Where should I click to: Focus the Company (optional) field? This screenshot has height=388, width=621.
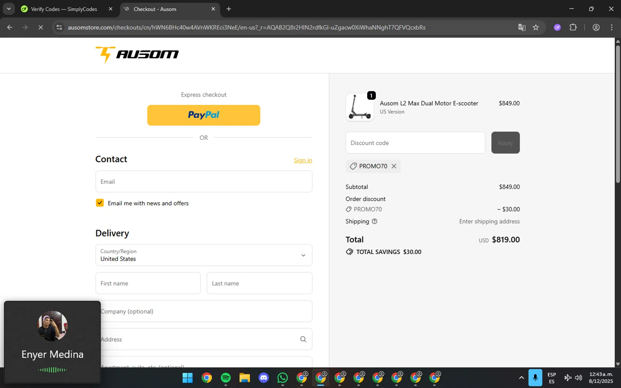tap(204, 311)
